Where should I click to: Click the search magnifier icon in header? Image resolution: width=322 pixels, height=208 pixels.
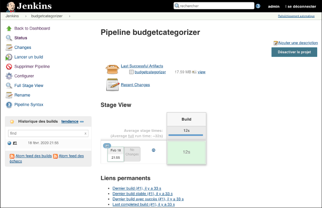[x=177, y=6]
